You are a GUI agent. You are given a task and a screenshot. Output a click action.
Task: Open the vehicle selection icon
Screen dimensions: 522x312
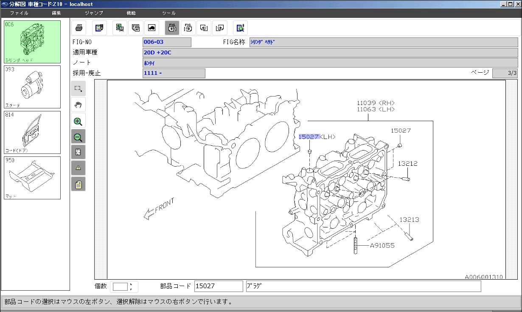151,28
